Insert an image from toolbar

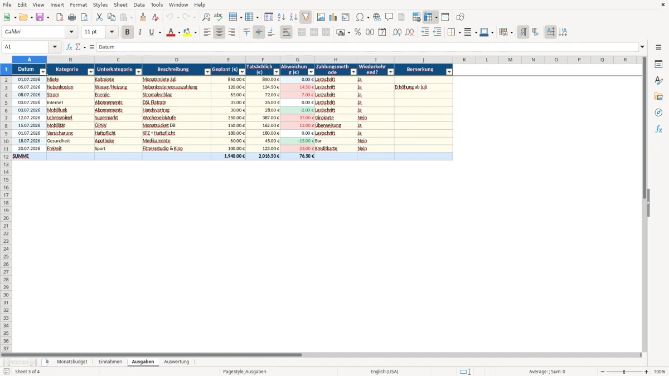[321, 17]
